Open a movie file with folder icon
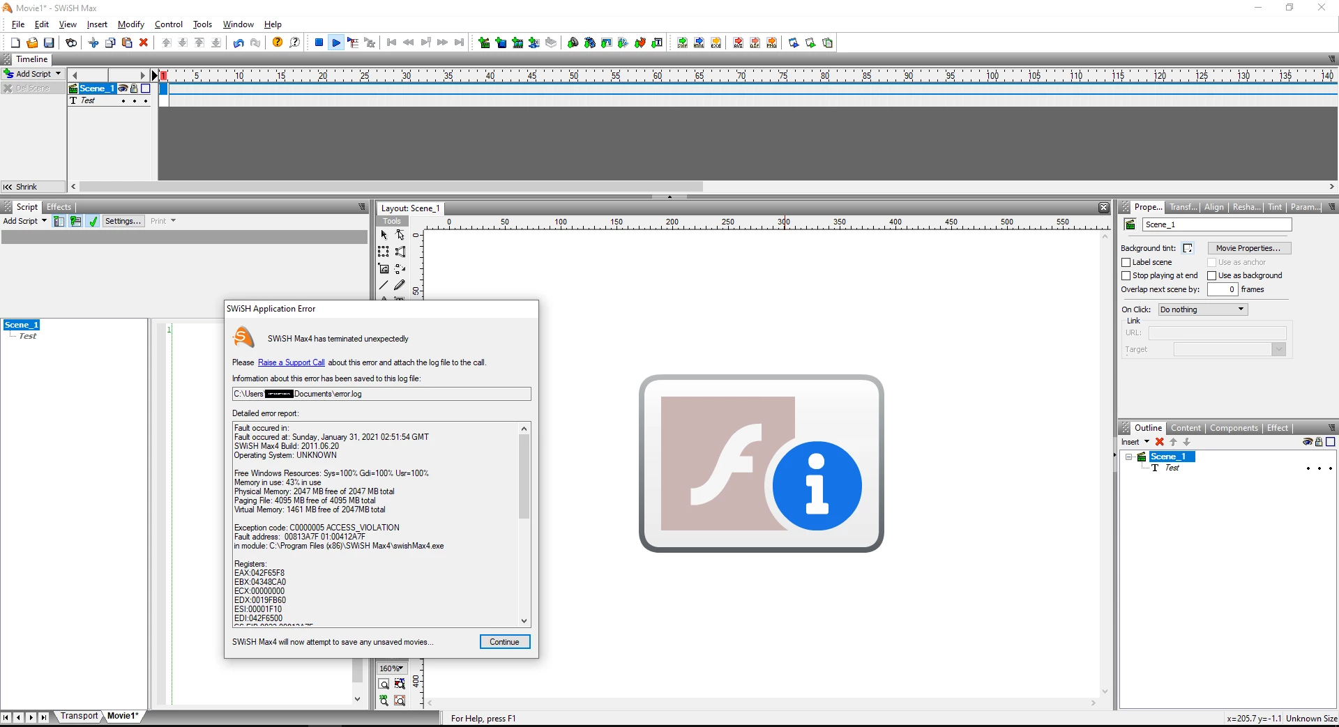 pyautogui.click(x=32, y=43)
